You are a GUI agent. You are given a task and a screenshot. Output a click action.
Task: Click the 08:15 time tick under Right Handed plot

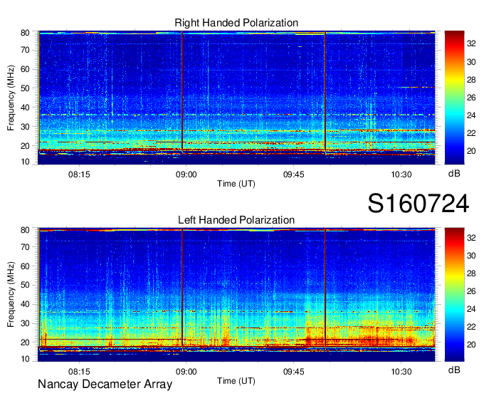point(79,174)
